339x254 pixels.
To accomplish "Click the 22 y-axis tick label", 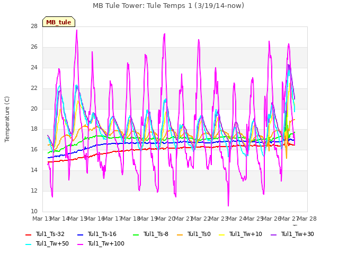I will coord(34,88).
